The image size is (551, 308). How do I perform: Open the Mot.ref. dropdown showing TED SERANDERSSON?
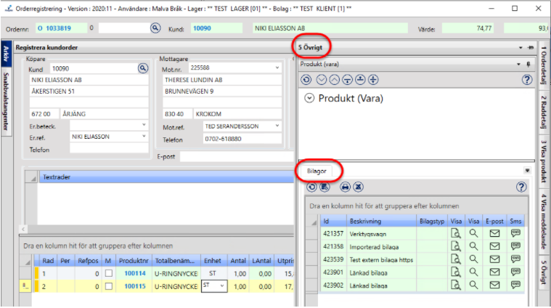278,126
